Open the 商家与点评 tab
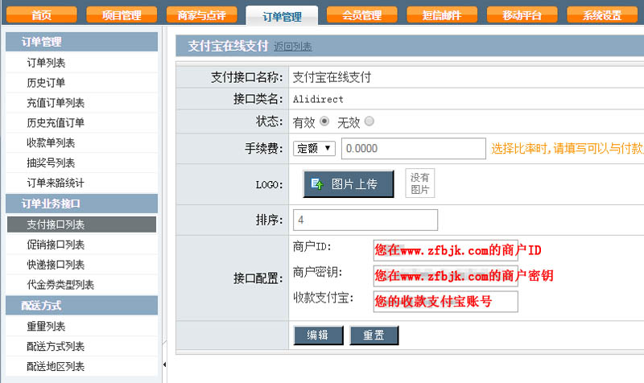The height and width of the screenshot is (383, 644). 202,15
